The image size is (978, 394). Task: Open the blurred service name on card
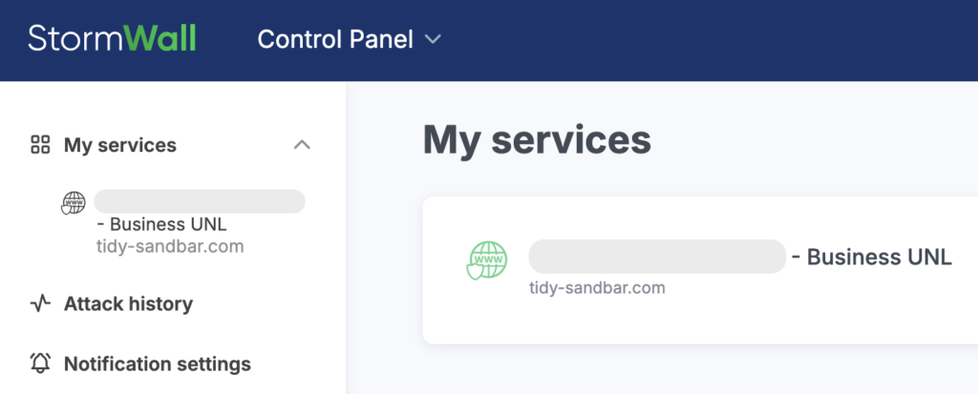point(657,257)
